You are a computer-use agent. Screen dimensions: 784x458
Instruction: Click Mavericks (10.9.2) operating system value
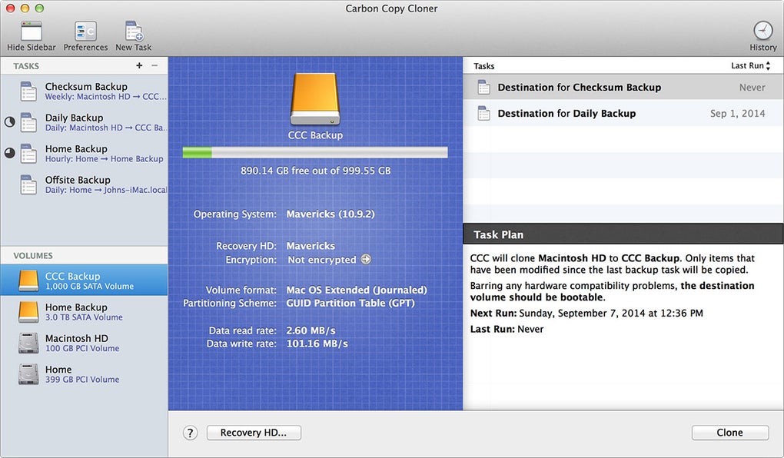[330, 214]
